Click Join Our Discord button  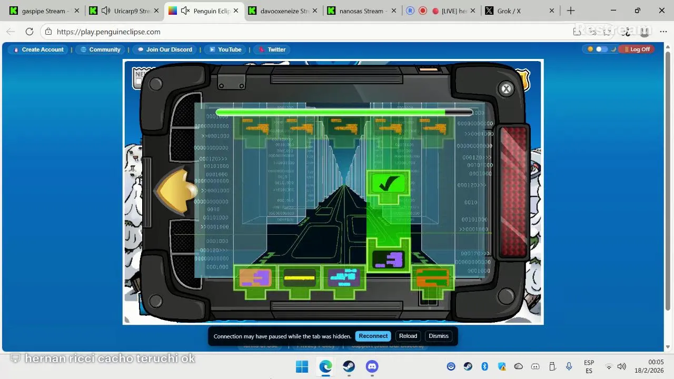click(x=165, y=49)
